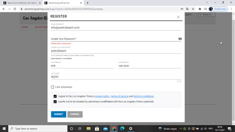View site information via the lock icon

coord(21,9)
